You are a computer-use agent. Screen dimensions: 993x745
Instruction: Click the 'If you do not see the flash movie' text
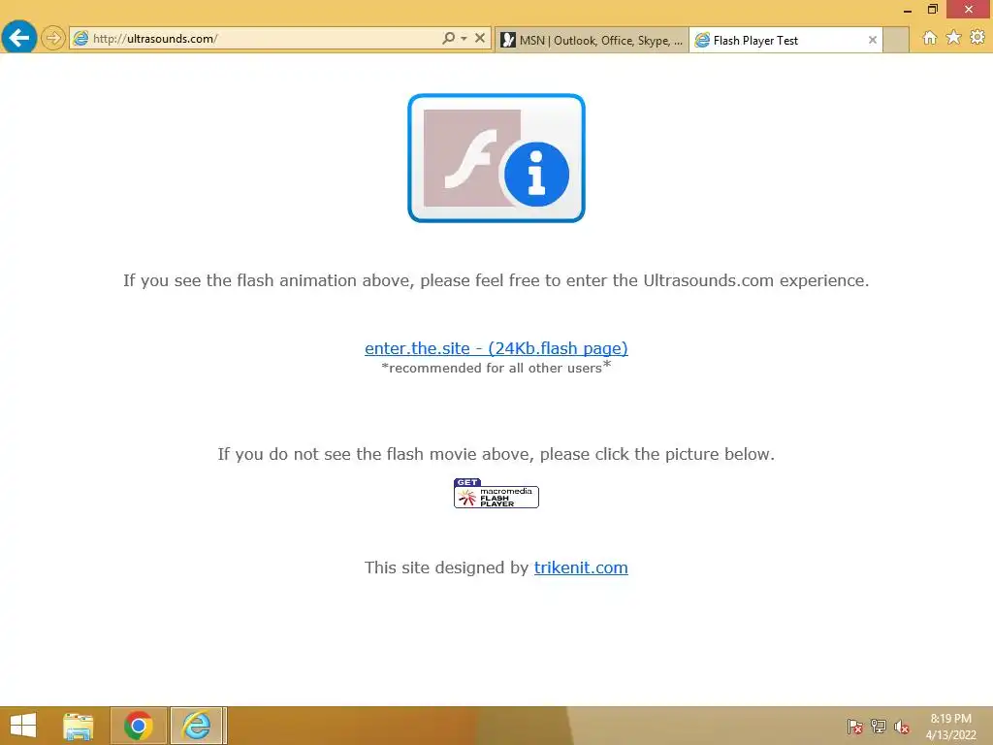(x=496, y=454)
